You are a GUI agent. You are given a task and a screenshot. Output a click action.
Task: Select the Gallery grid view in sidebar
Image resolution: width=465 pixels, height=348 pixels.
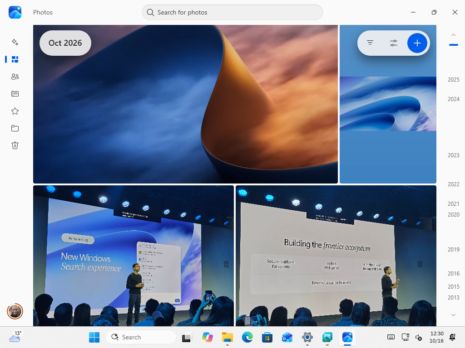click(15, 59)
